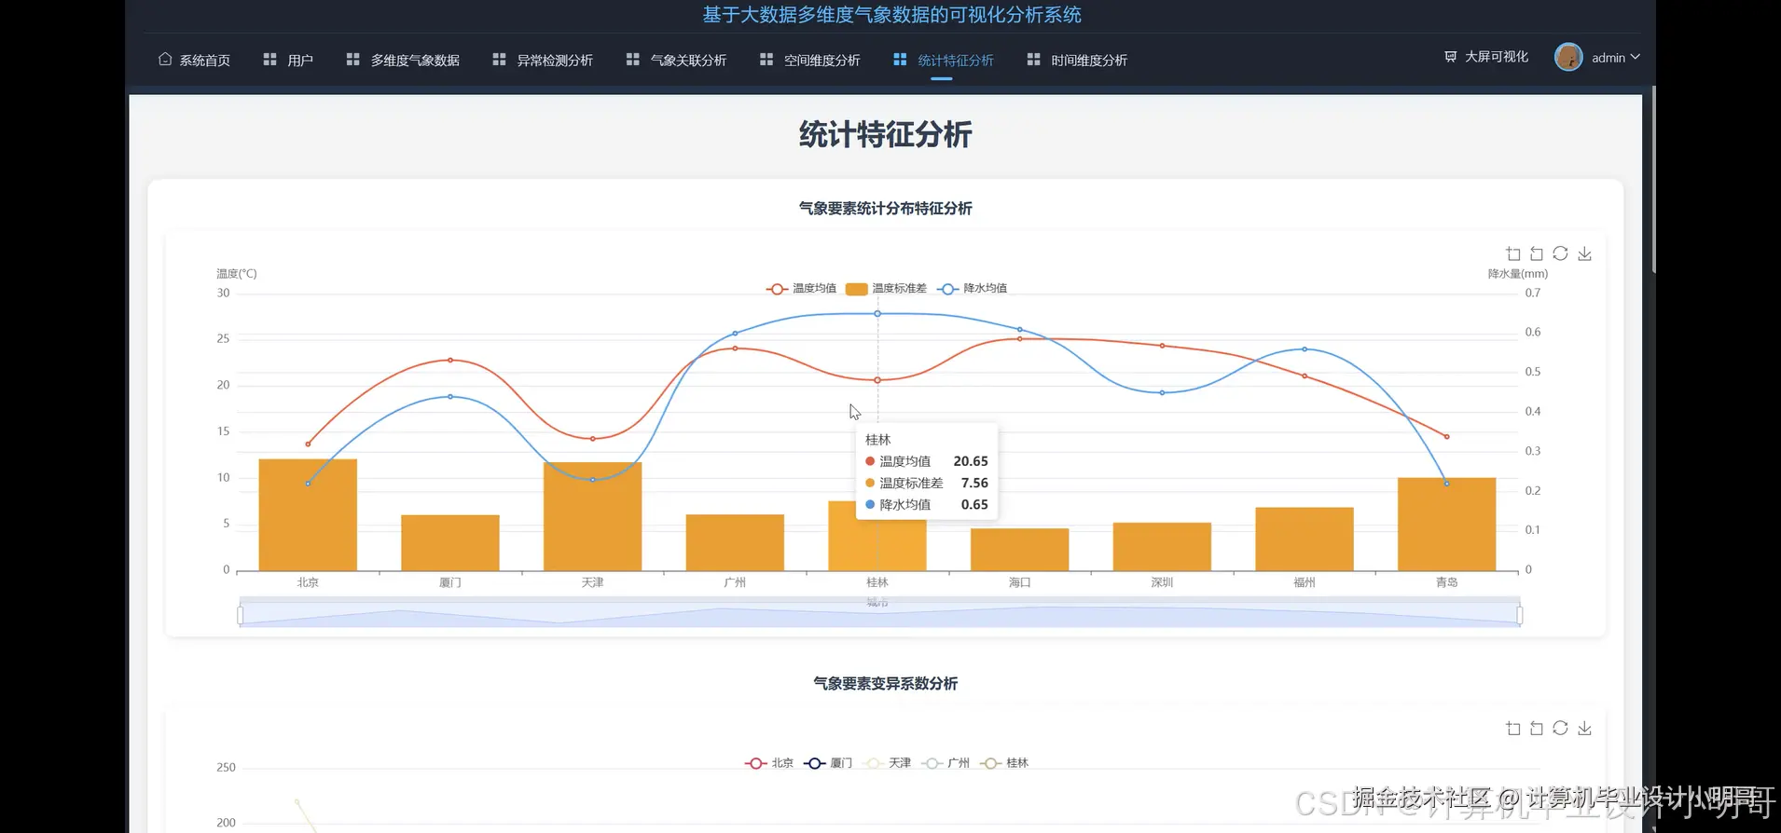This screenshot has height=833, width=1781.
Task: Click the grid icon beside 用户
Action: point(270,59)
